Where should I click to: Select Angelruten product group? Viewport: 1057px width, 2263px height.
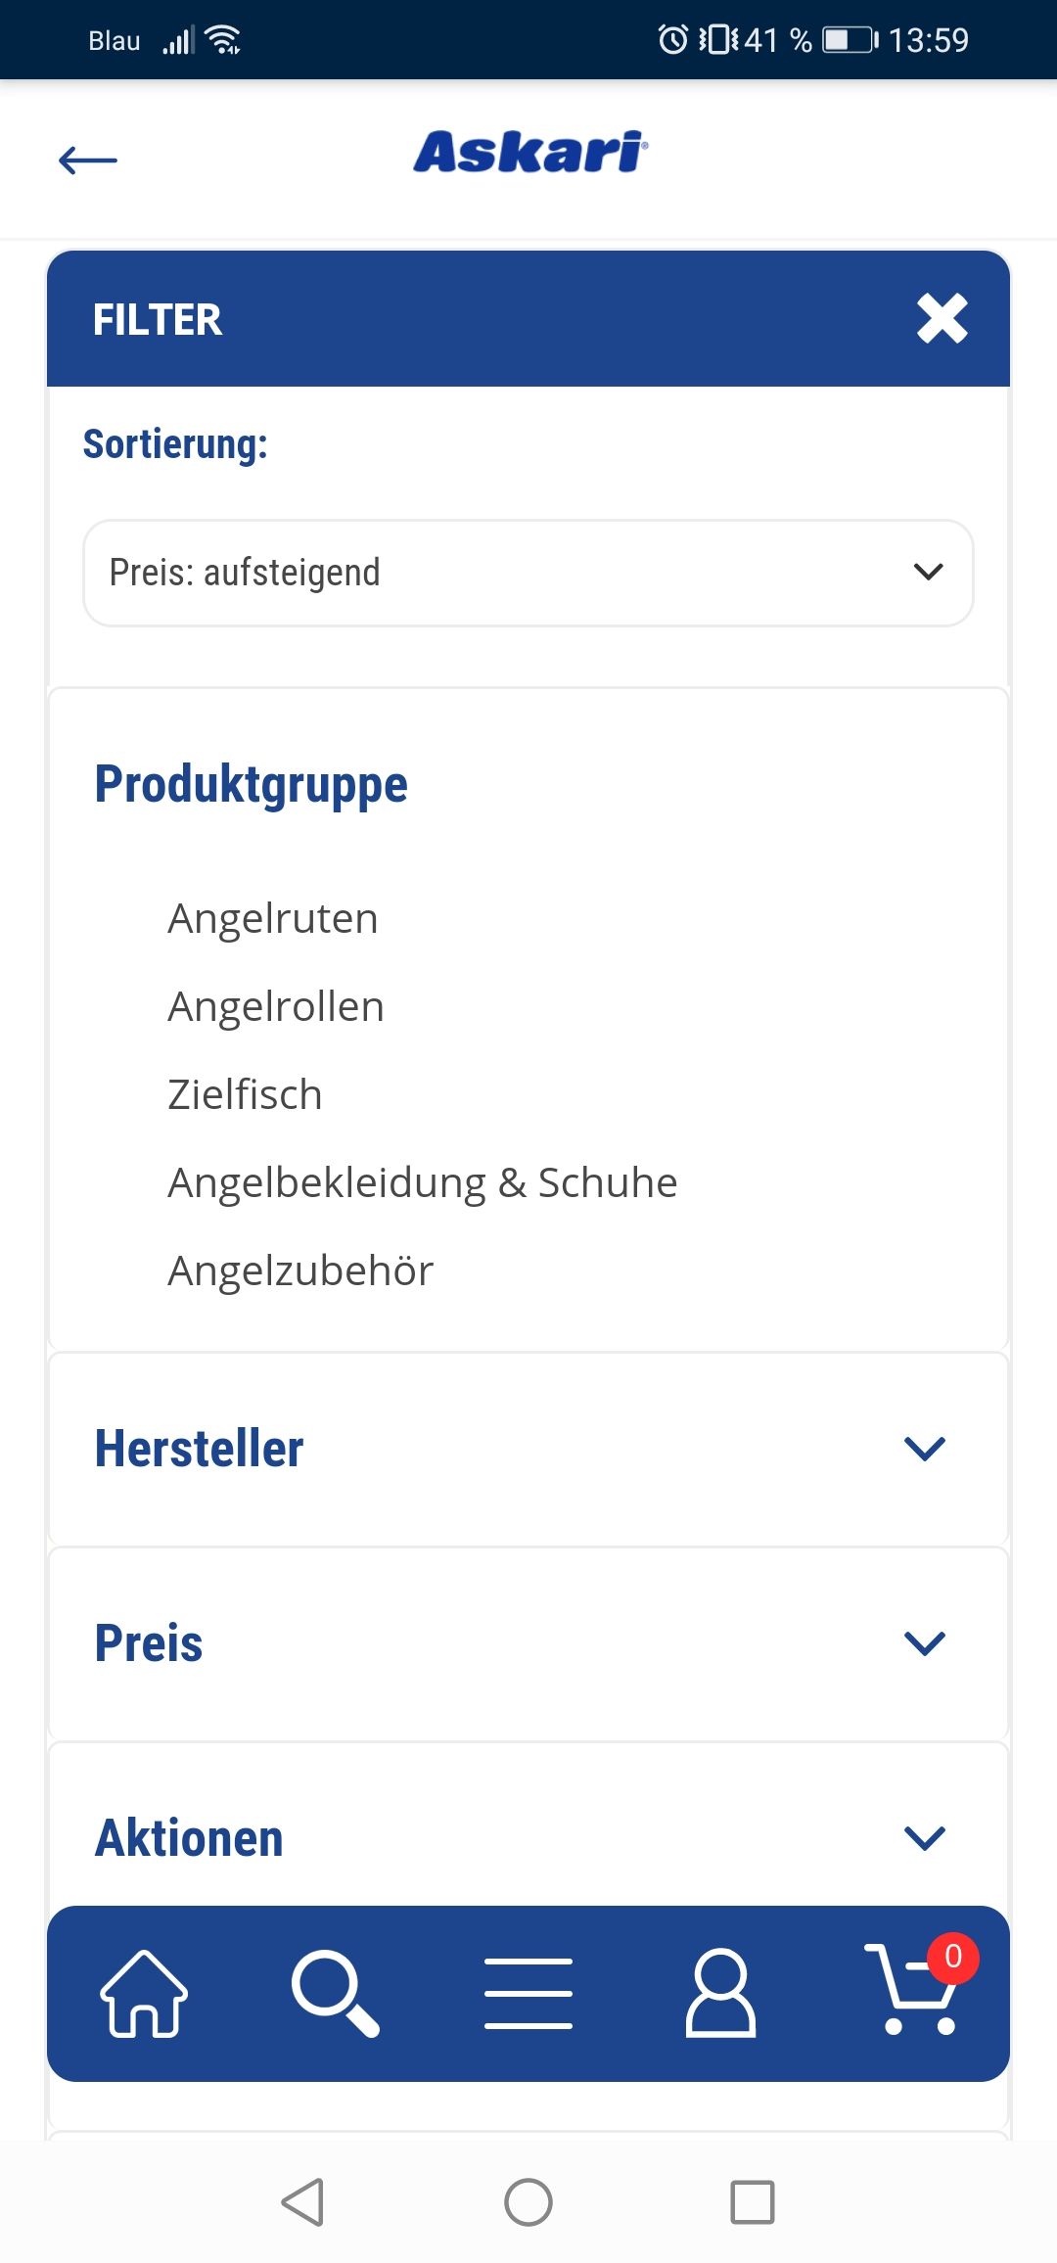[273, 918]
